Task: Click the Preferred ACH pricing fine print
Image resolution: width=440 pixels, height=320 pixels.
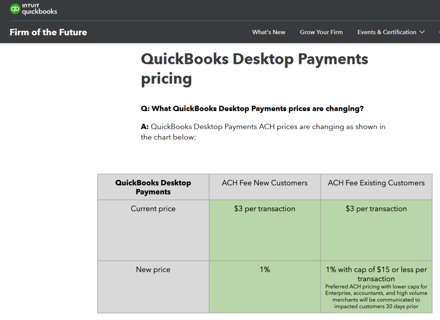Action: pyautogui.click(x=376, y=296)
